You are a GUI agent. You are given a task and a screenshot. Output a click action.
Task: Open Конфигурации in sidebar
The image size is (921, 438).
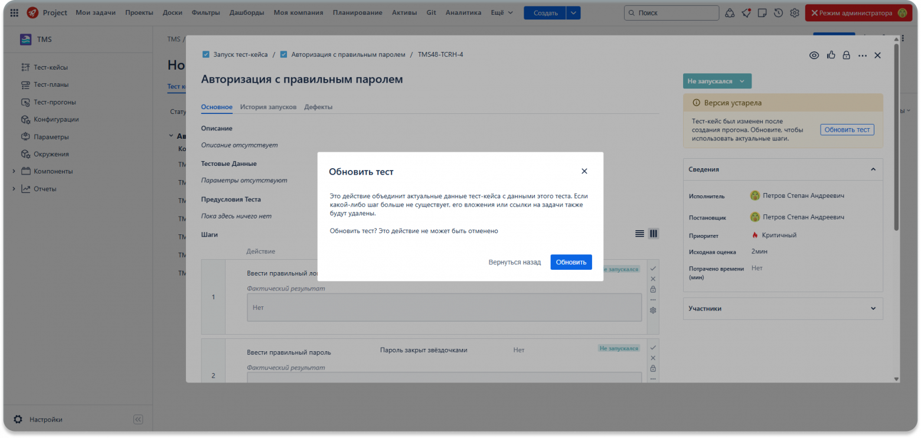[56, 119]
